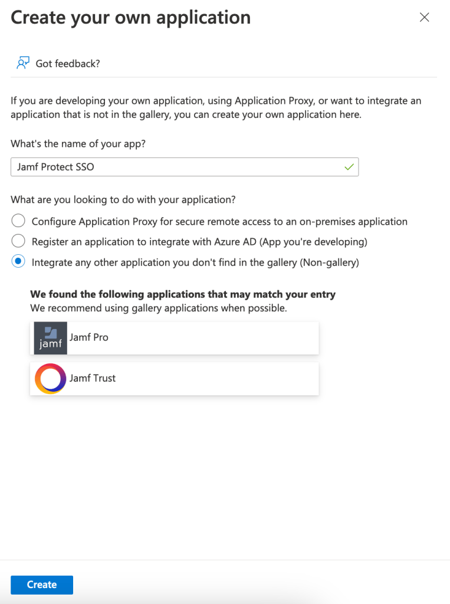Click the What's the name of your app label

tap(78, 142)
